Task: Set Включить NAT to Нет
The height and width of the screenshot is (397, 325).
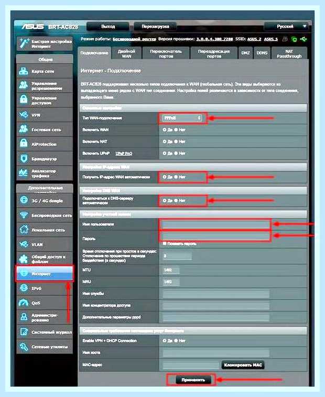Action: (x=176, y=142)
